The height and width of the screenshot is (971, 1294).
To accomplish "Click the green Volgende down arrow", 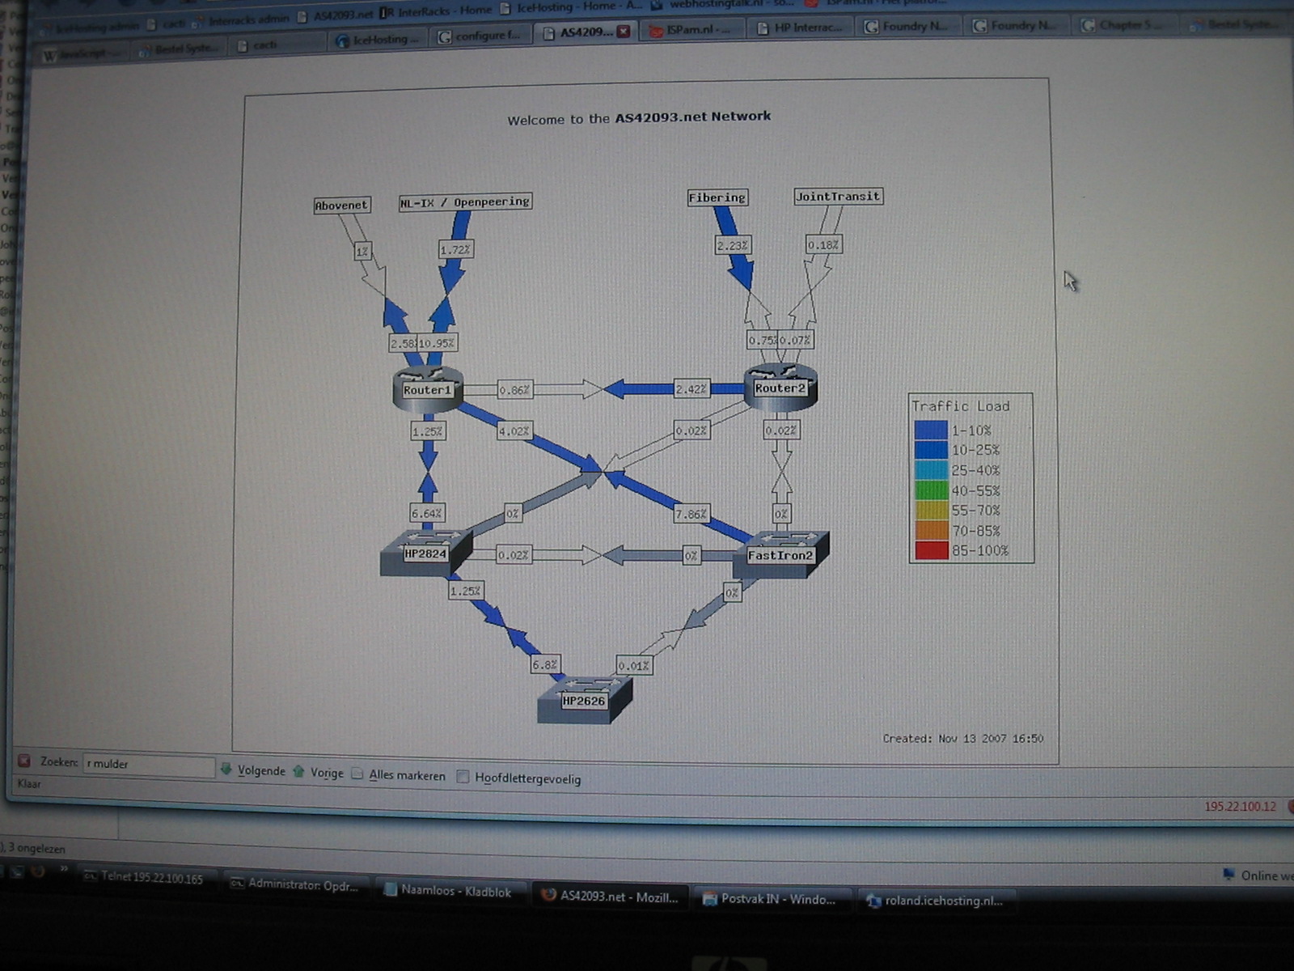I will coord(226,770).
